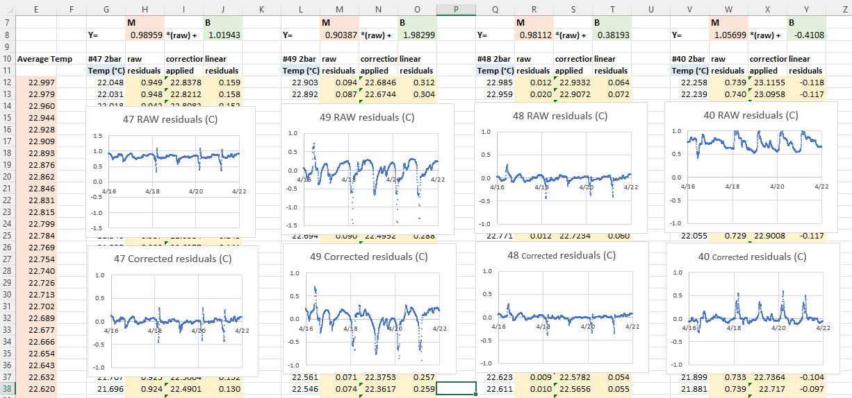
Task: Select the intercept cell containing 1.01943
Action: (x=223, y=34)
